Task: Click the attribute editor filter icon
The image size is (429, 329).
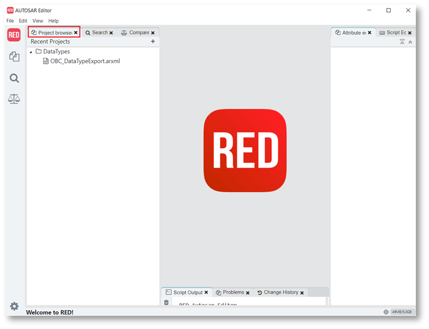Action: (402, 42)
